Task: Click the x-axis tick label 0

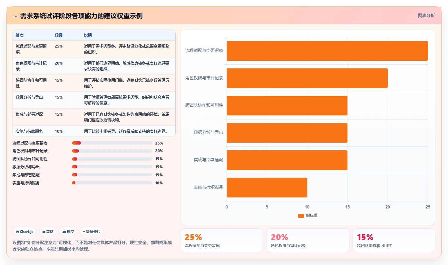Action: (x=227, y=207)
